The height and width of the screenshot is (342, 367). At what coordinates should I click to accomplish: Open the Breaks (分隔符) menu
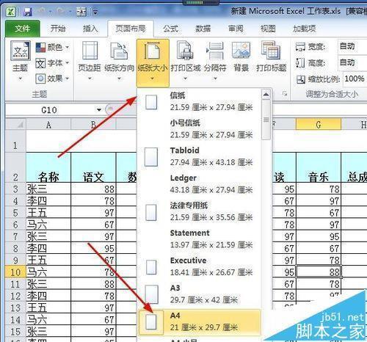pyautogui.click(x=215, y=61)
